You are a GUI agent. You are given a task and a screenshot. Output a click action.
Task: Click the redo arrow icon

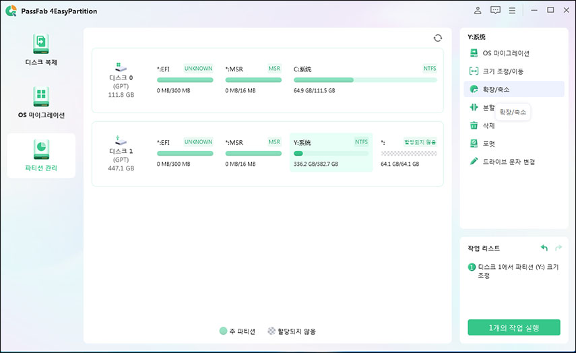(x=558, y=248)
